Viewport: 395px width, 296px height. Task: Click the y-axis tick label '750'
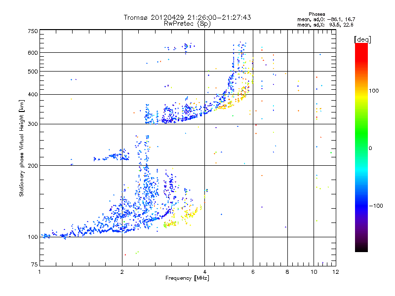[x=33, y=31]
